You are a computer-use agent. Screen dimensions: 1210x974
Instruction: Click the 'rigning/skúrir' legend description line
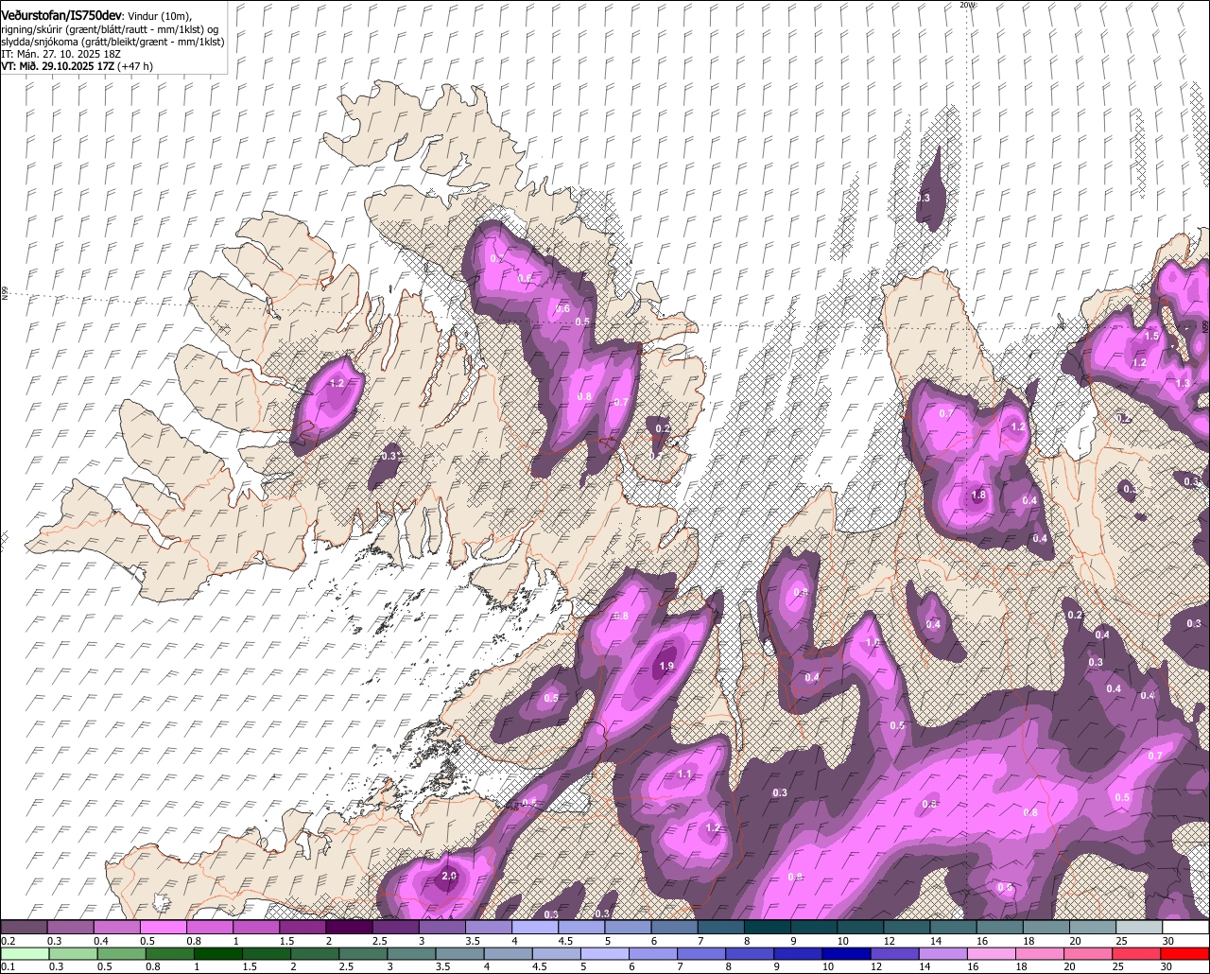(112, 29)
